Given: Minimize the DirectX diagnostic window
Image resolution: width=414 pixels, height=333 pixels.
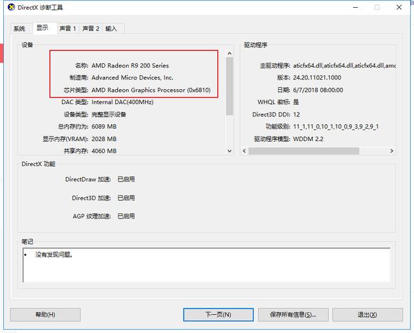Looking at the screenshot, I should coord(356,7).
